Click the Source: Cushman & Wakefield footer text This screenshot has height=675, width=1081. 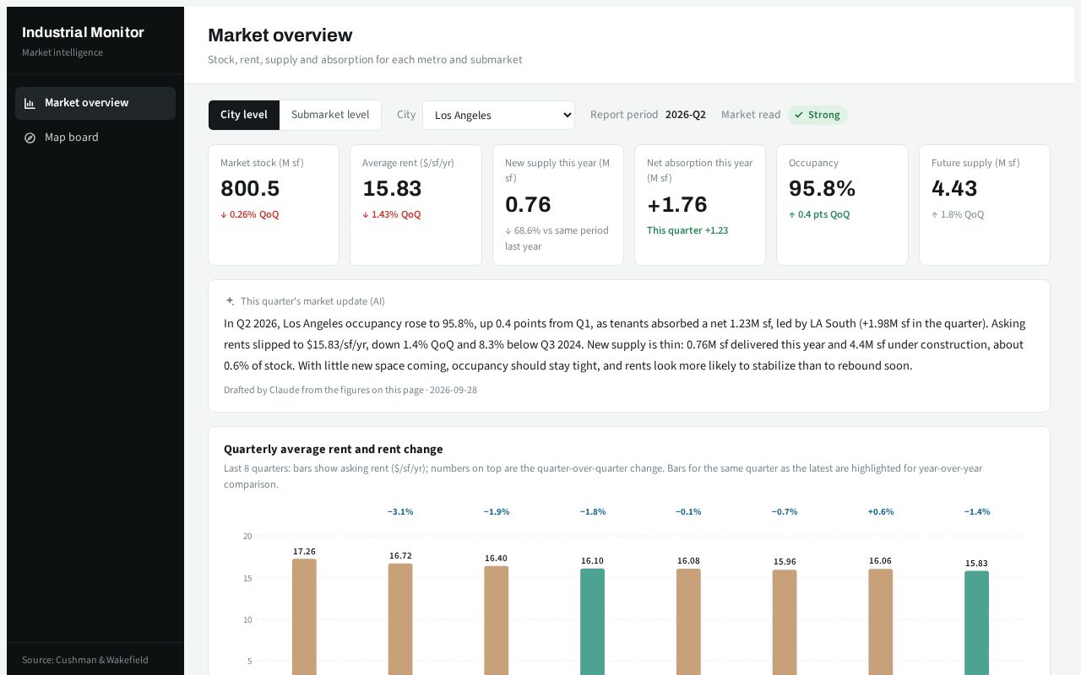click(x=85, y=660)
